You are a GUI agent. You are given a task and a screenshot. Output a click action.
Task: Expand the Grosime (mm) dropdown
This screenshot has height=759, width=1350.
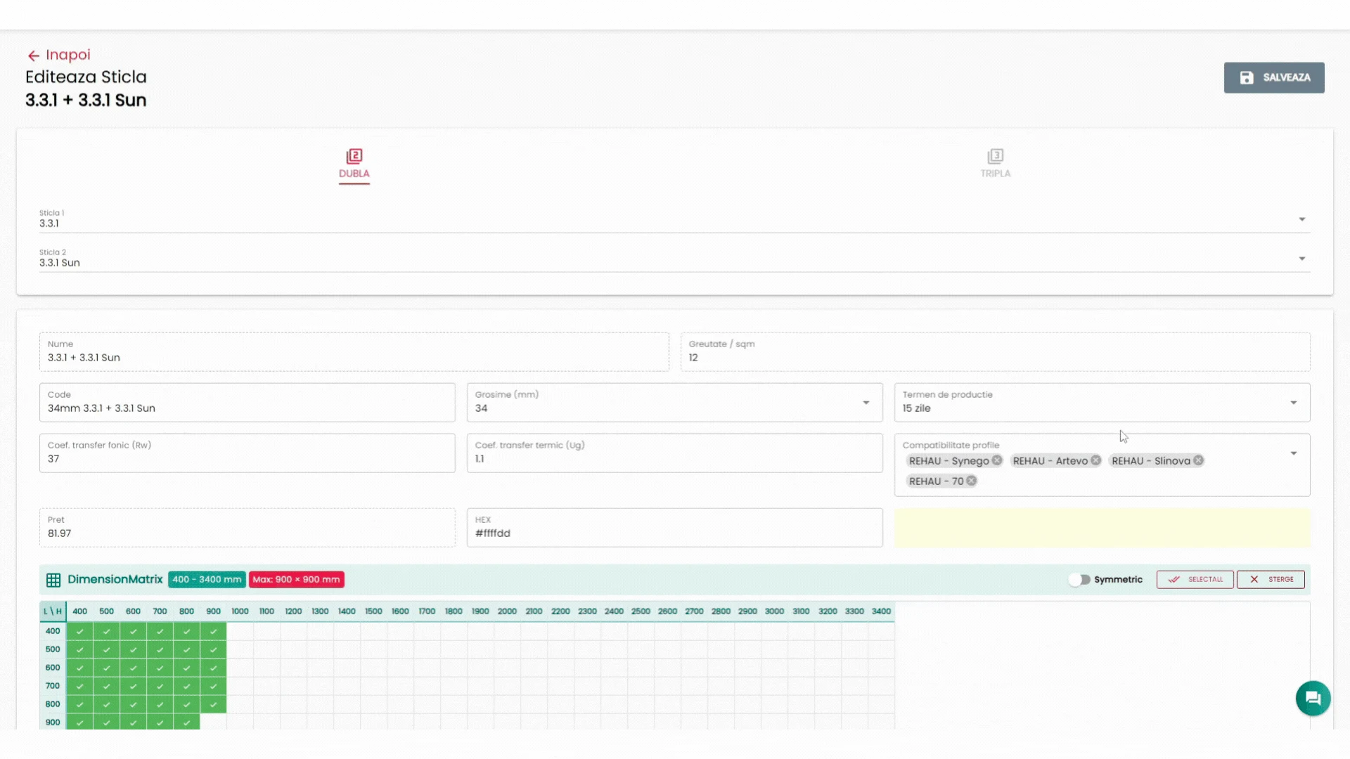tap(866, 403)
